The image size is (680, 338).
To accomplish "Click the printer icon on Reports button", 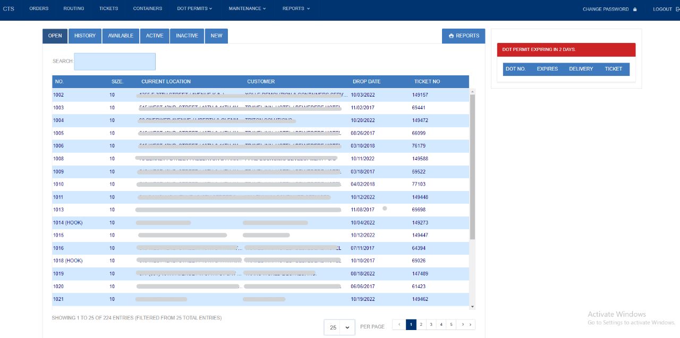I will point(451,36).
